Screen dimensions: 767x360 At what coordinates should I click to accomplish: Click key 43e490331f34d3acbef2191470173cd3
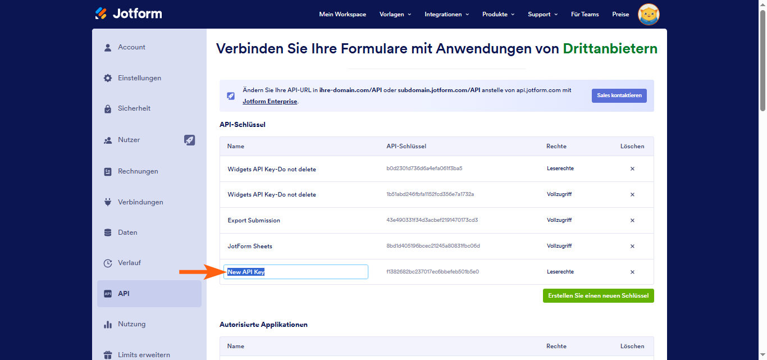click(x=432, y=220)
